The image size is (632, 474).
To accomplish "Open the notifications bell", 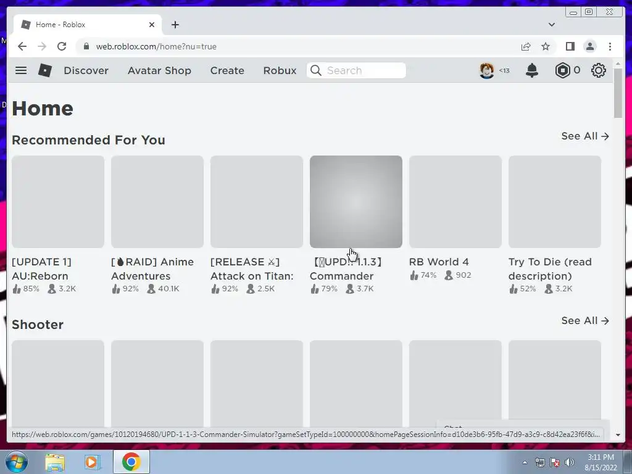I will [x=532, y=70].
